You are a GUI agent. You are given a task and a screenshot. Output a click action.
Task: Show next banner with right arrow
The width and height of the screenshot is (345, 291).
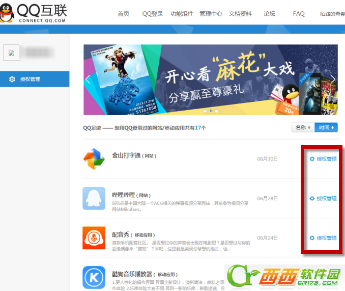[333, 78]
